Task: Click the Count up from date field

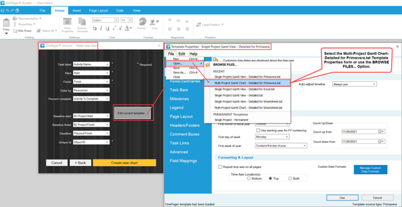Action: pos(360,132)
